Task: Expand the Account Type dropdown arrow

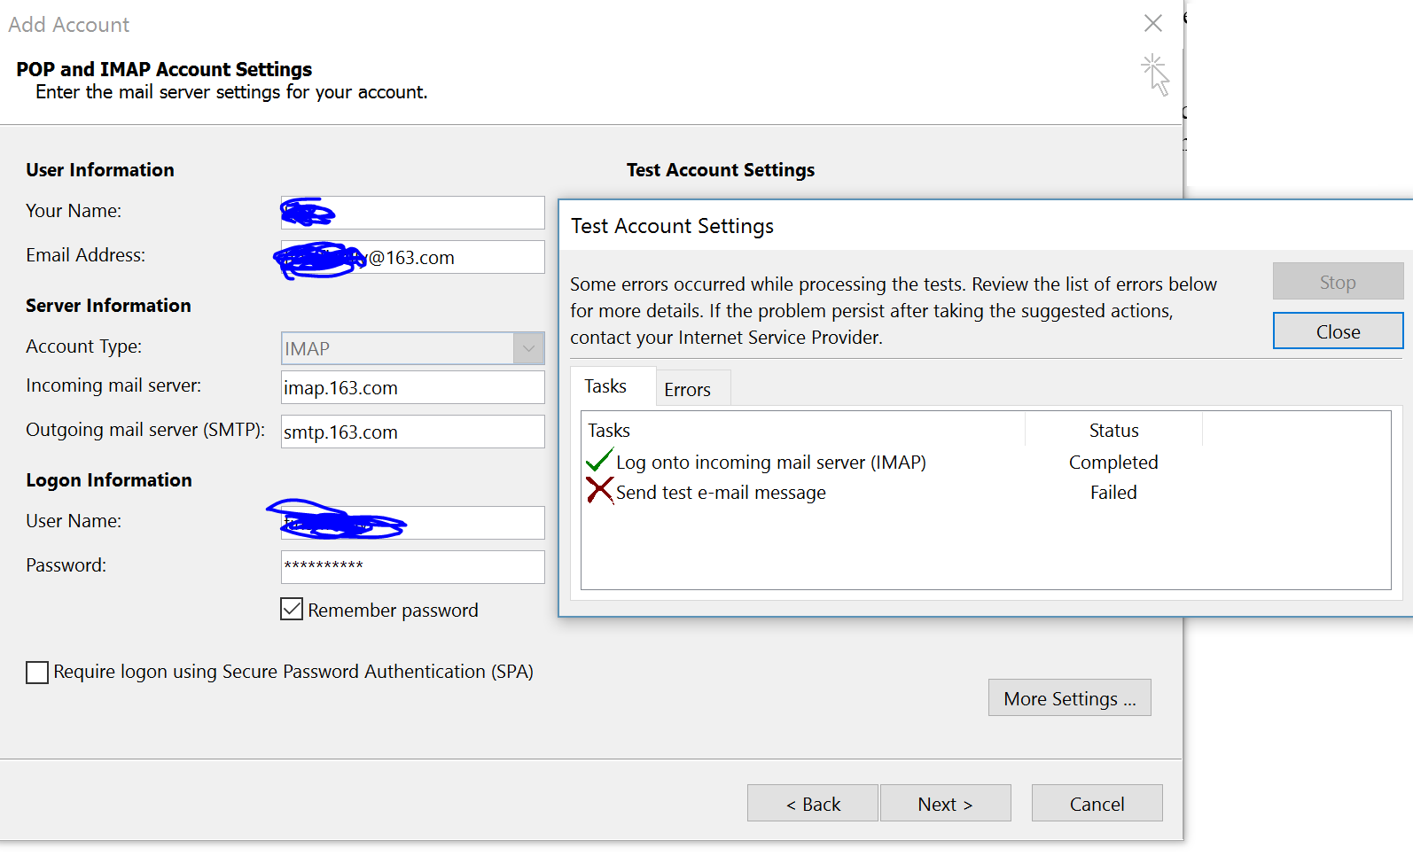Action: 528,348
